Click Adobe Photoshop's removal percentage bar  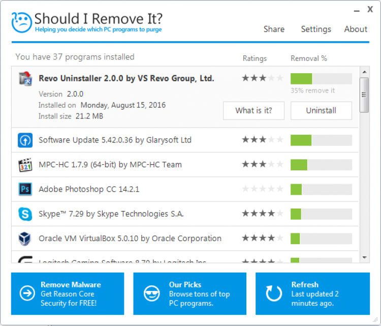pyautogui.click(x=321, y=189)
